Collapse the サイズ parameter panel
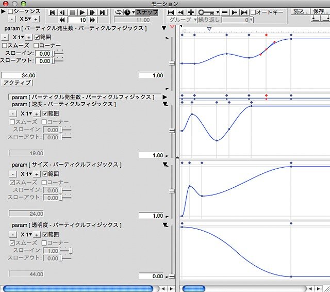Screen dimensions: 330x292 pos(166,165)
